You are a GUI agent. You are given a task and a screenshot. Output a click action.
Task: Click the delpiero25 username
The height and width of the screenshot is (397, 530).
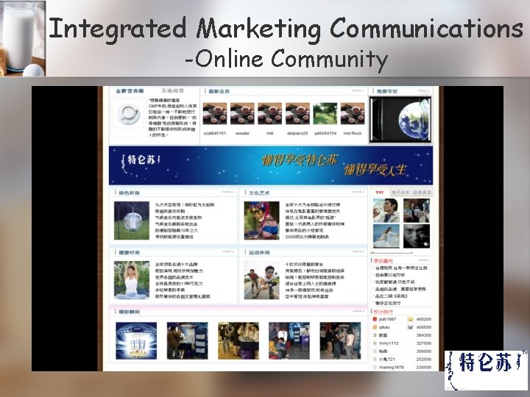pos(297,133)
